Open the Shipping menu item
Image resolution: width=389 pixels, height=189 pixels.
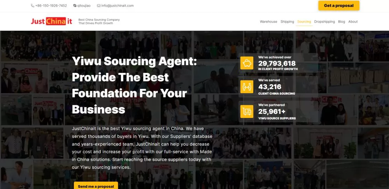287,21
